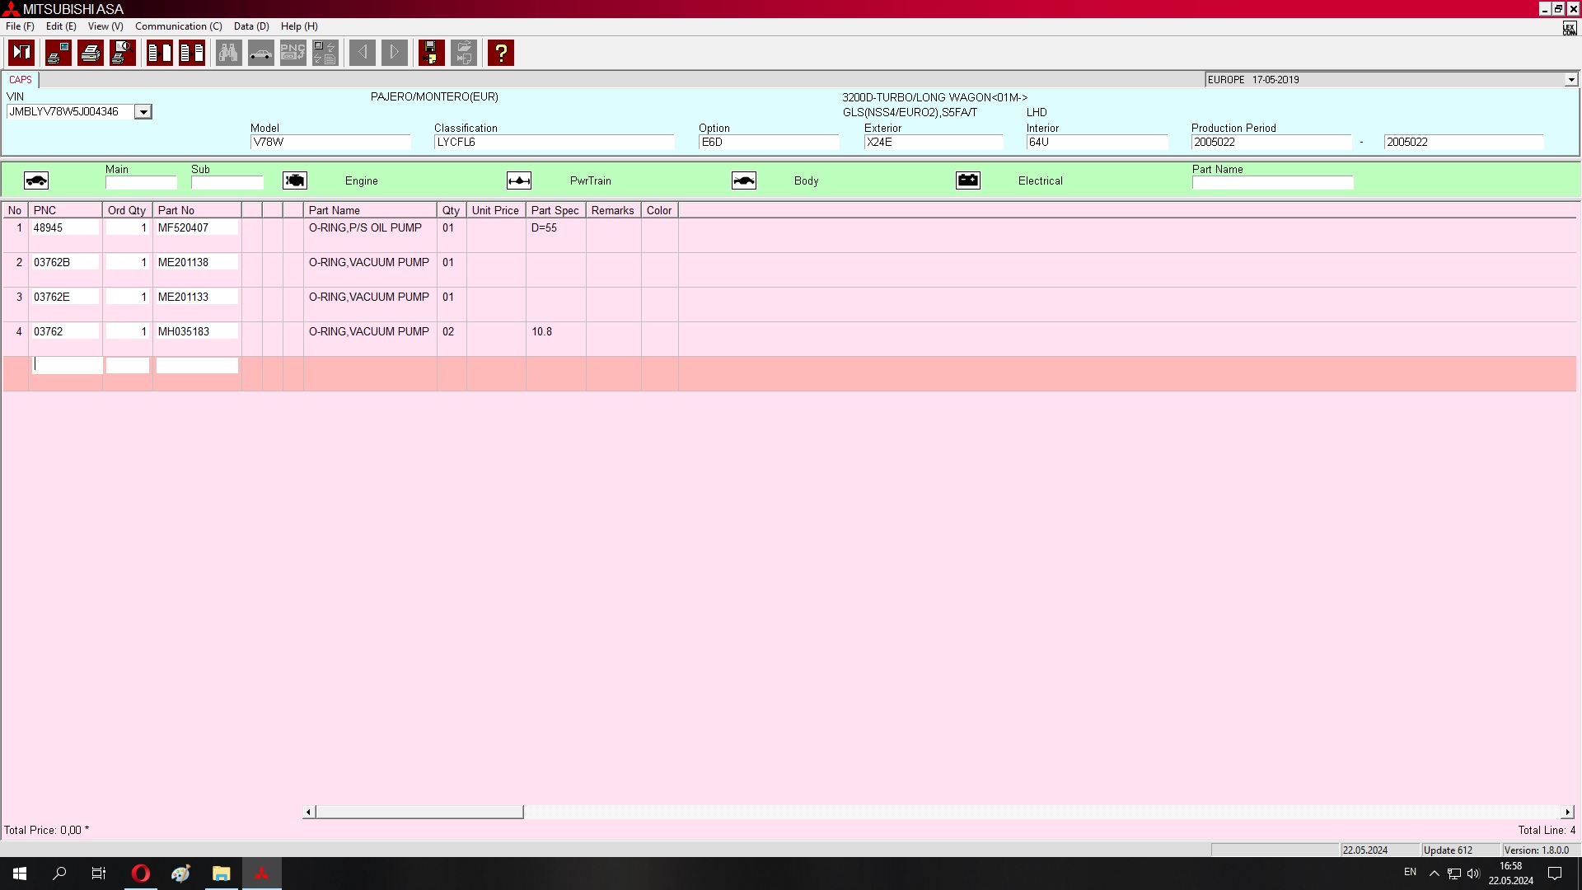Focus the Part Name search field
1582x890 pixels.
point(1272,183)
